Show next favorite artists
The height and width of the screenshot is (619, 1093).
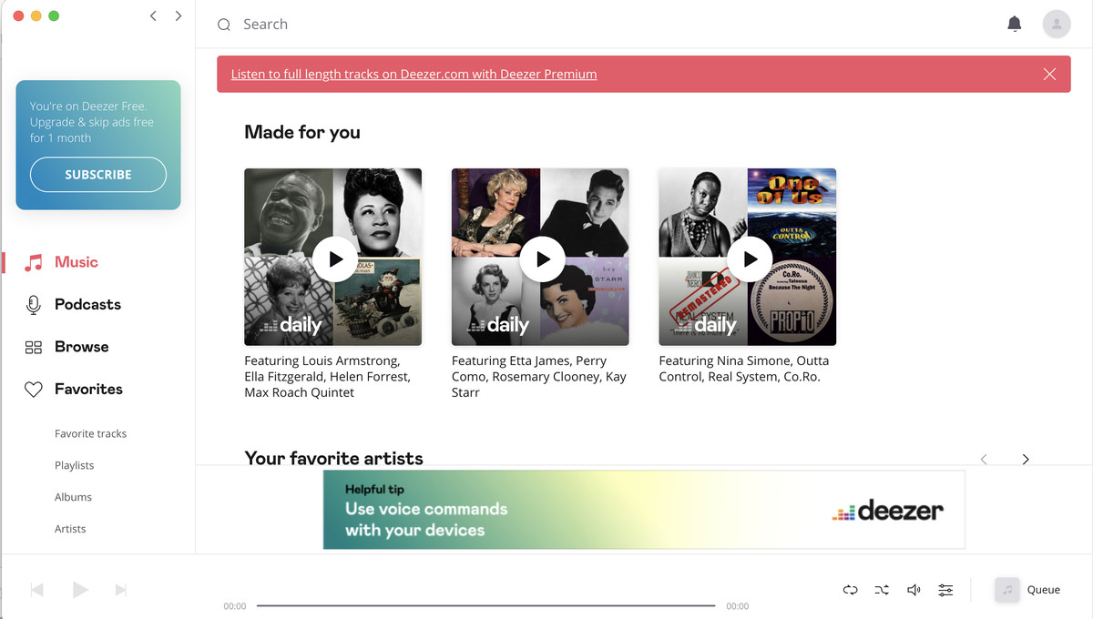point(1026,460)
